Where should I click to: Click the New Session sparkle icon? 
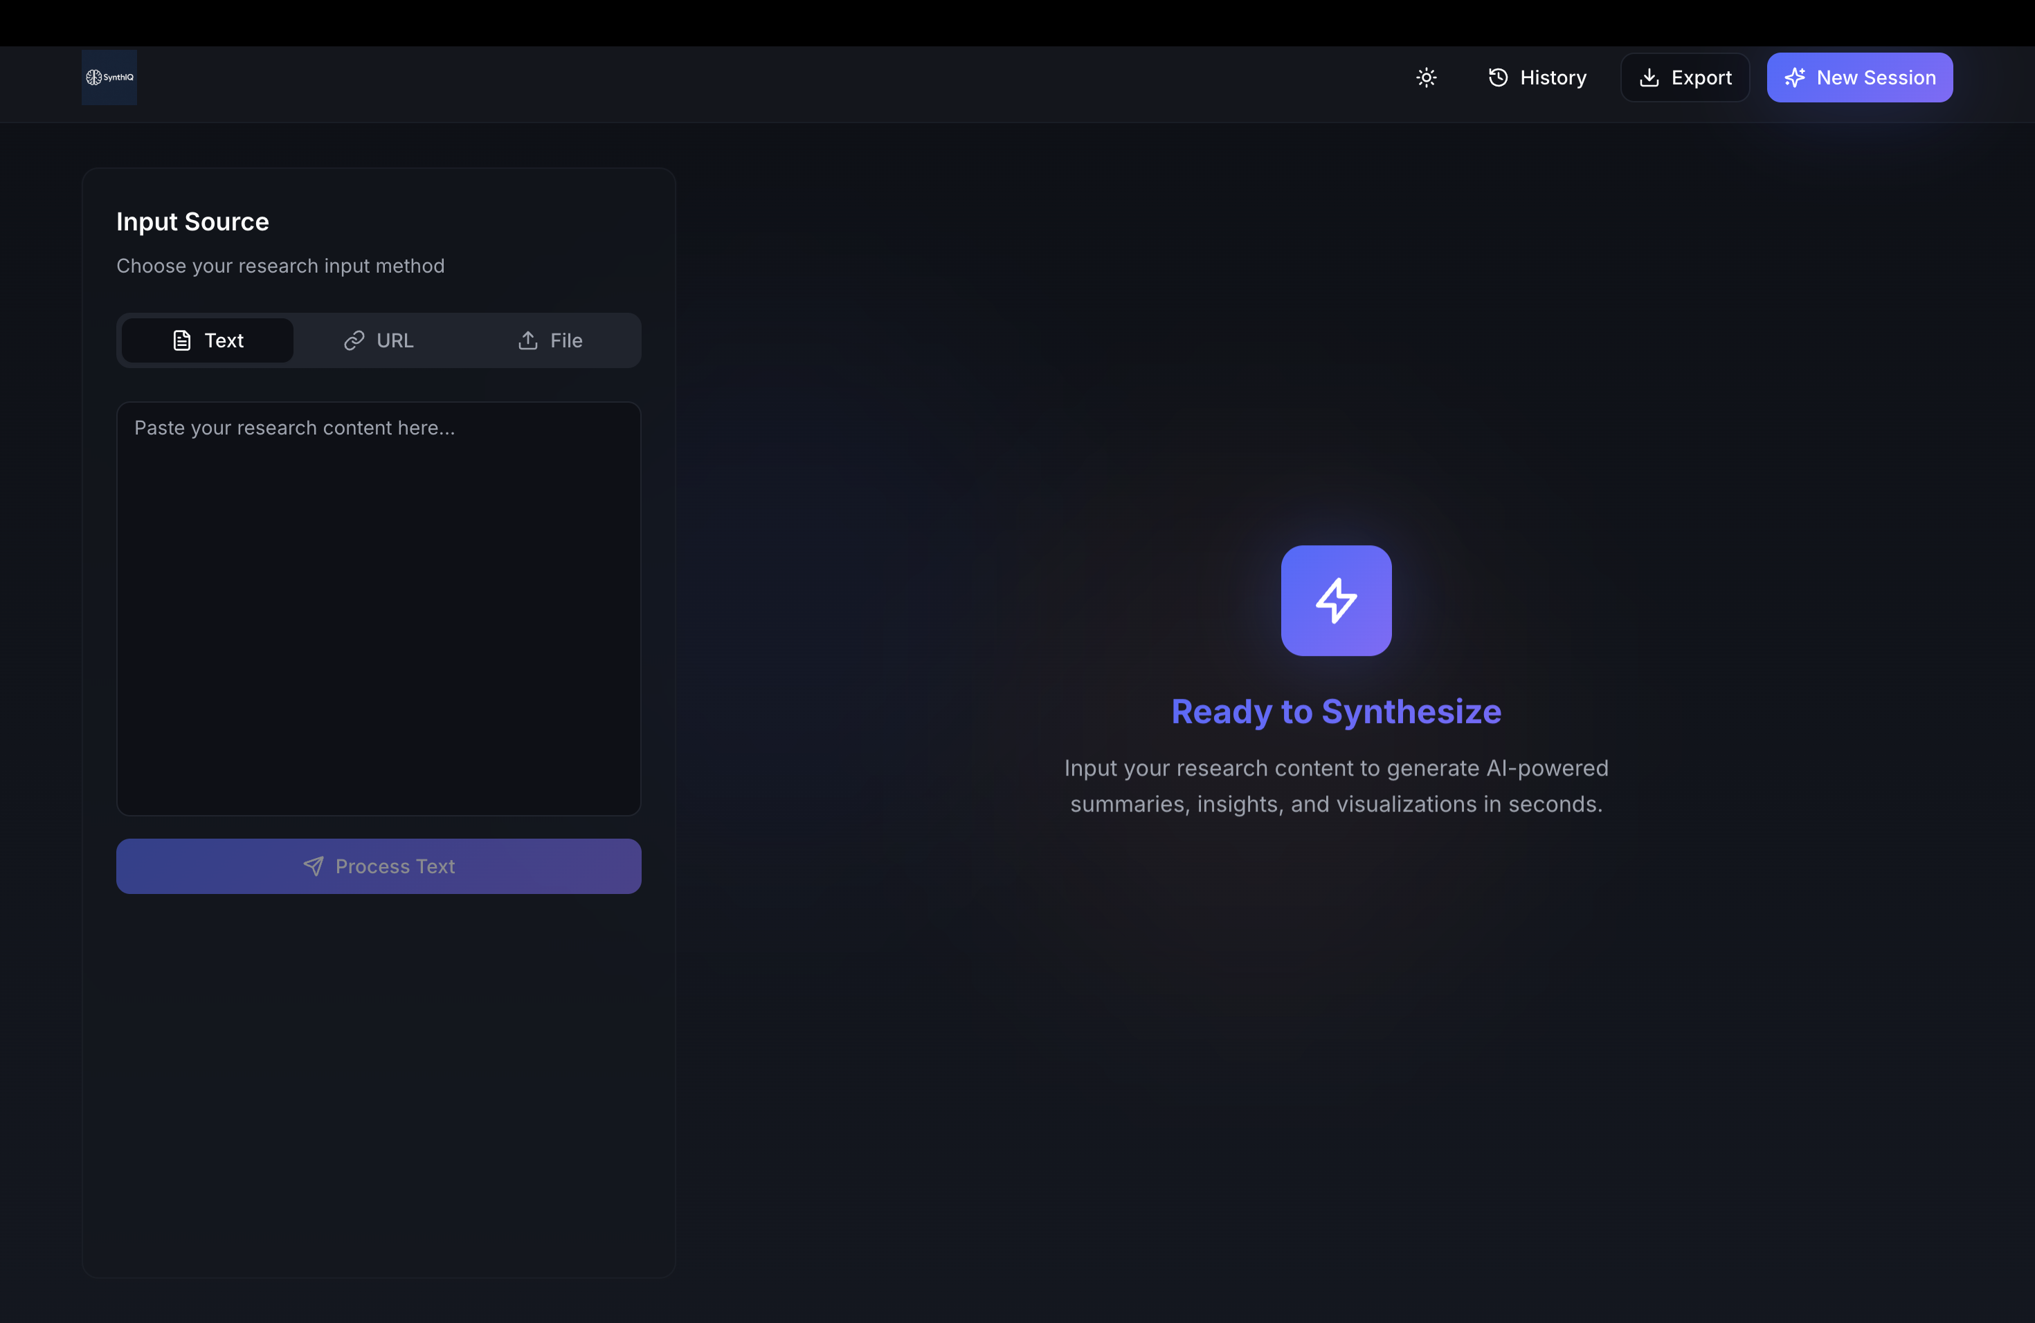pyautogui.click(x=1795, y=77)
